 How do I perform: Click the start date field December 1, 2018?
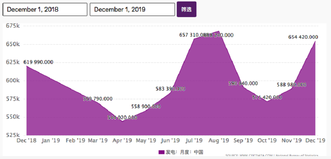click(x=45, y=9)
